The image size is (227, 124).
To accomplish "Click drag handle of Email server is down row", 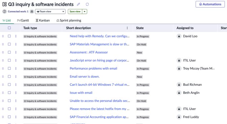I will (x=3, y=76).
